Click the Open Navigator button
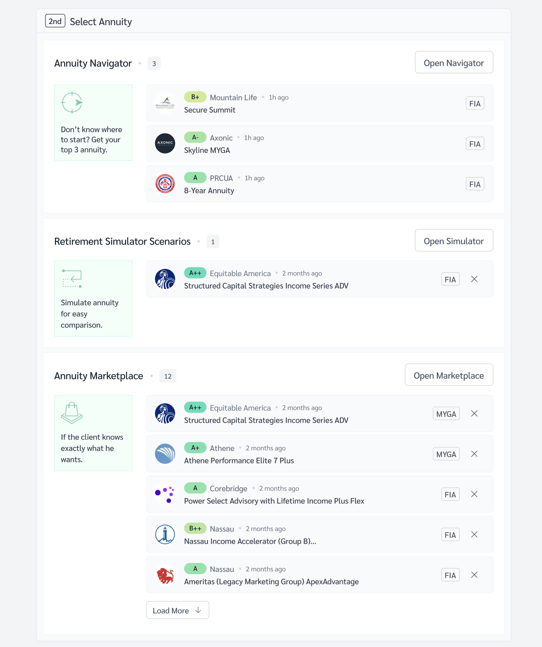 453,62
